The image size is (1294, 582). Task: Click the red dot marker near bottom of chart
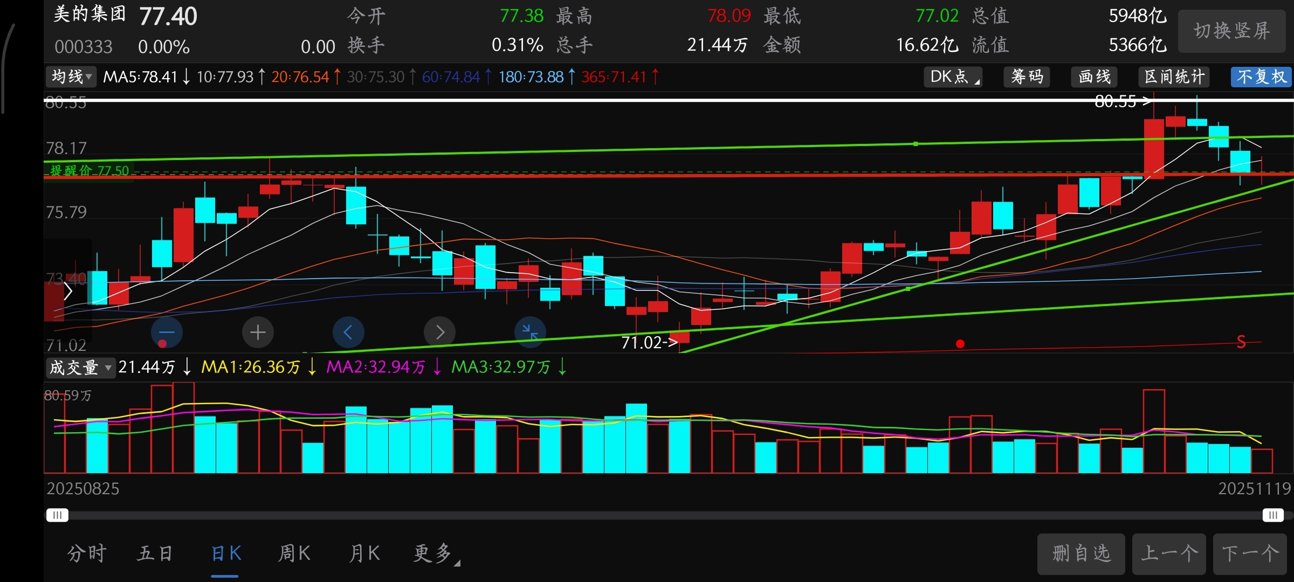click(x=960, y=344)
